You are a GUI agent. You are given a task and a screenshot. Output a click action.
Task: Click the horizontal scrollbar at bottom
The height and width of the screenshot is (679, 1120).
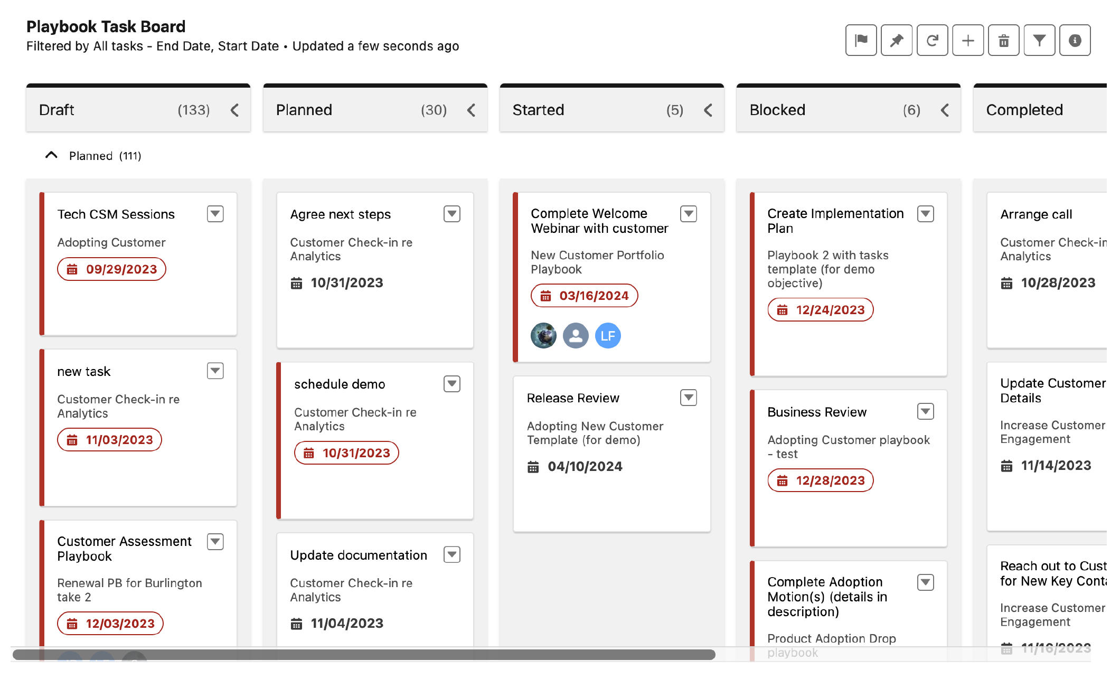point(364,655)
